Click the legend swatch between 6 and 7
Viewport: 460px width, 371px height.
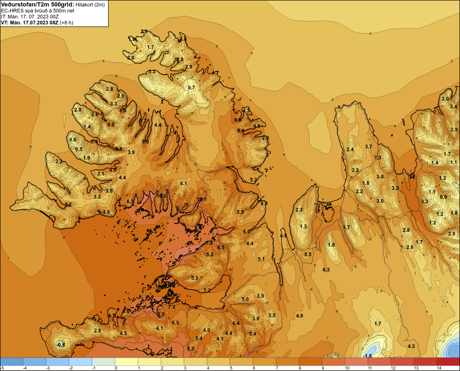click(x=264, y=362)
